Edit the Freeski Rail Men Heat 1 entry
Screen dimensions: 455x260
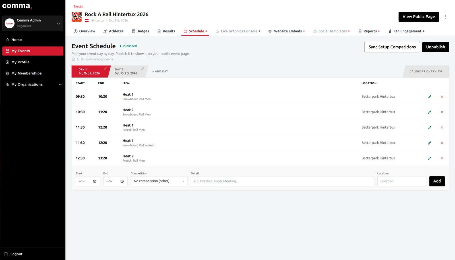tap(430, 128)
